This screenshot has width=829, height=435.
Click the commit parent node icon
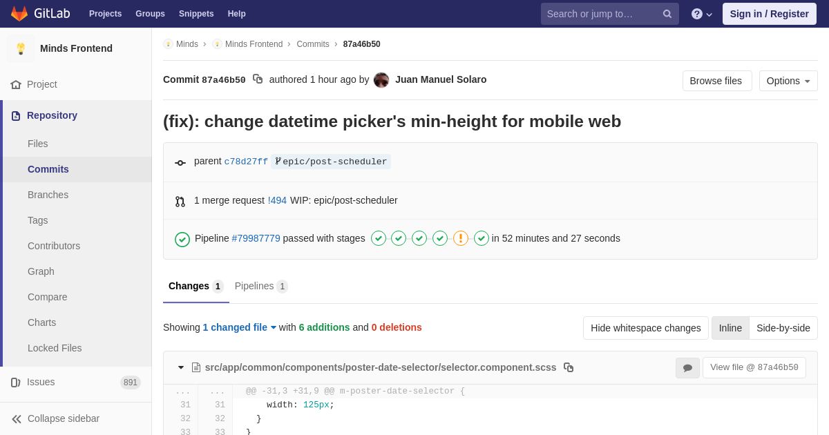(180, 162)
